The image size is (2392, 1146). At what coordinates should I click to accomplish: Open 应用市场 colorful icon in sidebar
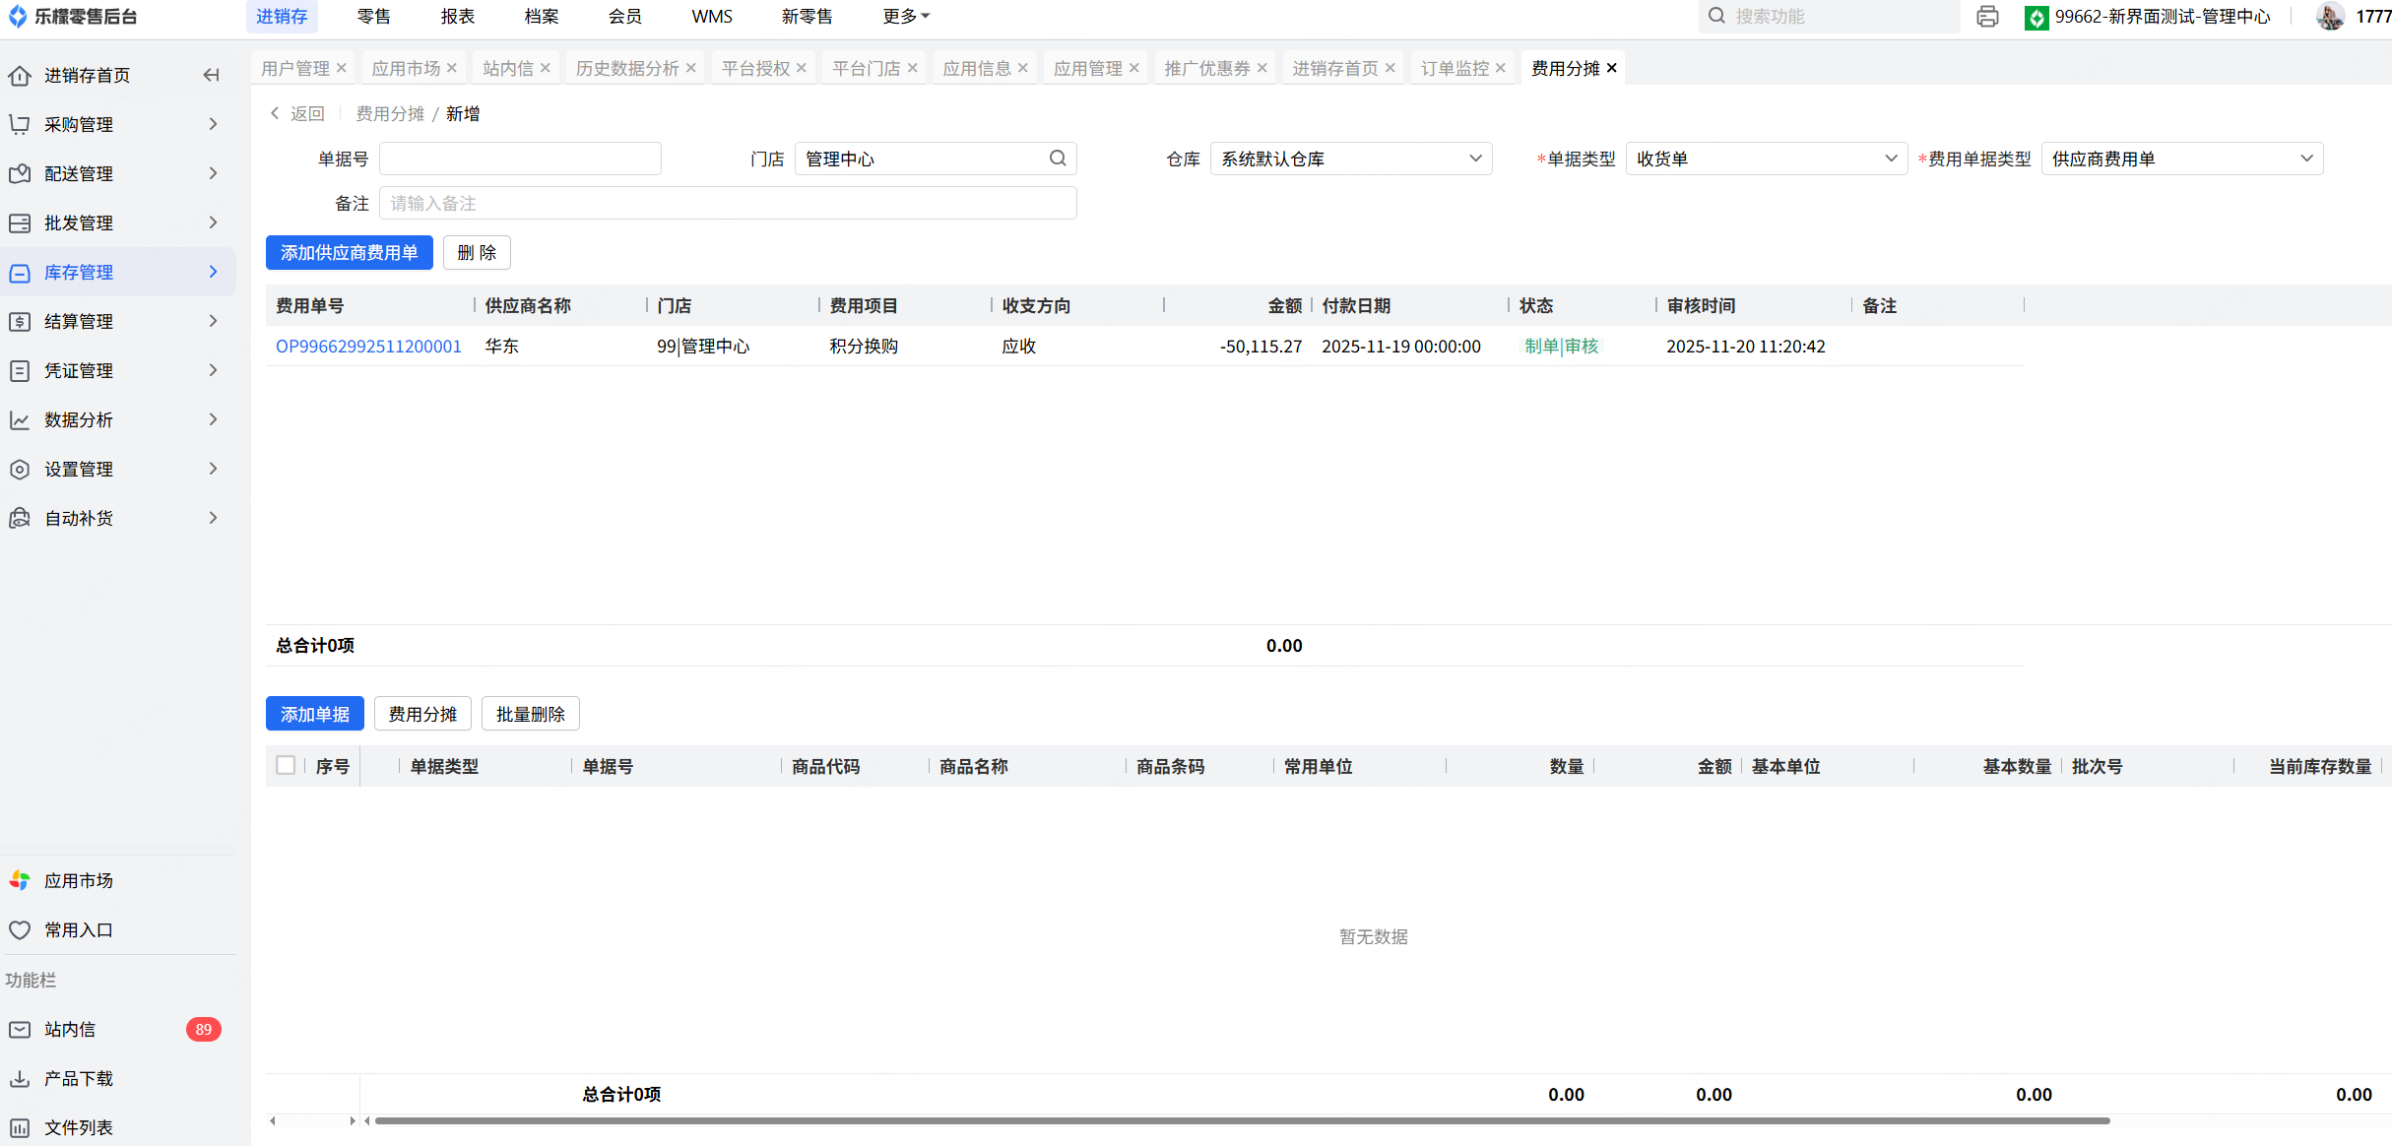click(x=20, y=880)
